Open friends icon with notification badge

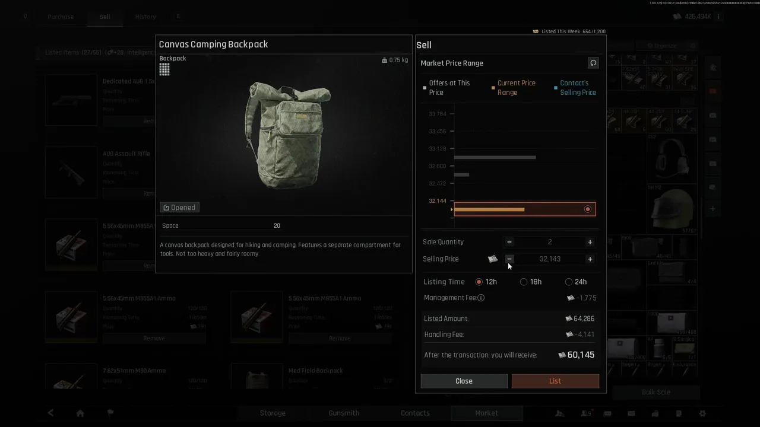[586, 413]
